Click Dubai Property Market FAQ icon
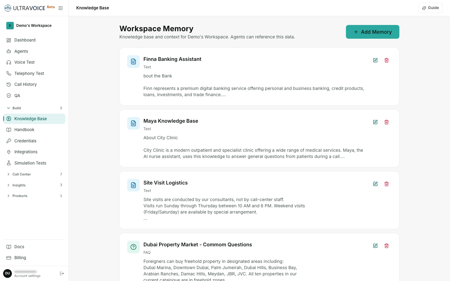This screenshot has width=450, height=281. click(133, 247)
